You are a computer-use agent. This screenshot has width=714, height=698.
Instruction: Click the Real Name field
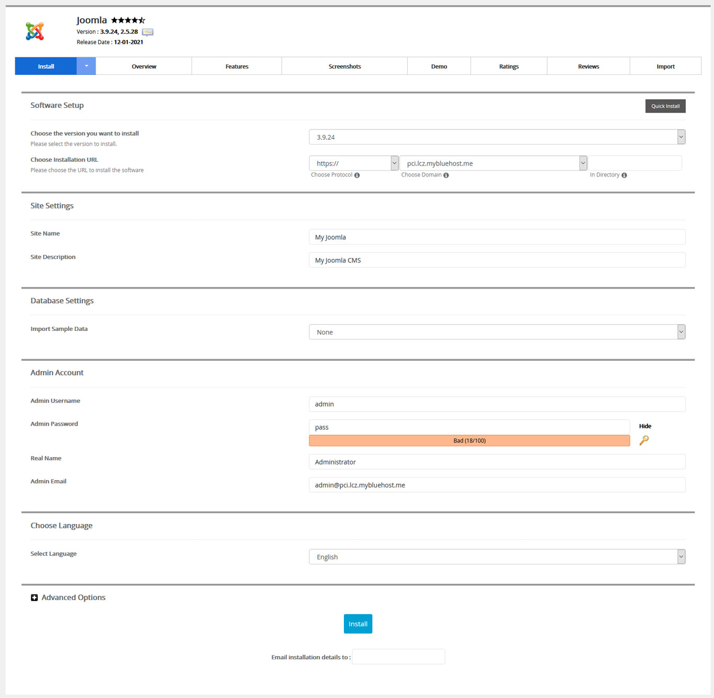click(497, 462)
